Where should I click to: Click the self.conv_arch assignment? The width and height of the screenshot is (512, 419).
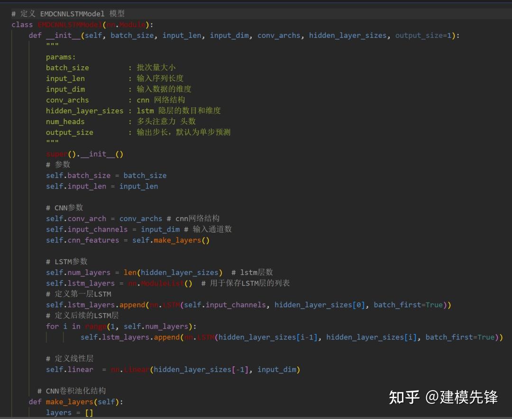(x=104, y=218)
